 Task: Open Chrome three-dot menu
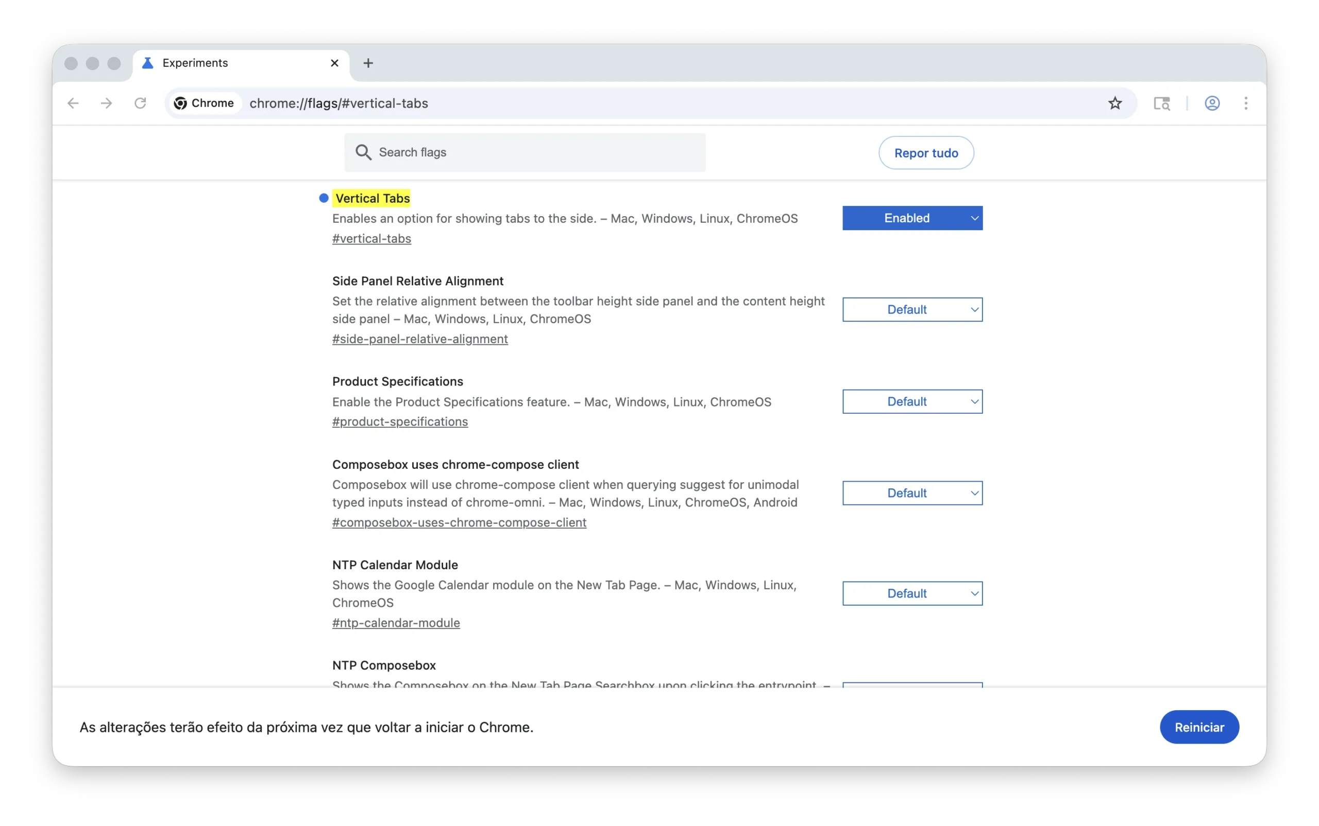pos(1246,103)
